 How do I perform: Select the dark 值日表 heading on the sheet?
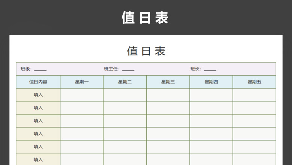pos(146,51)
